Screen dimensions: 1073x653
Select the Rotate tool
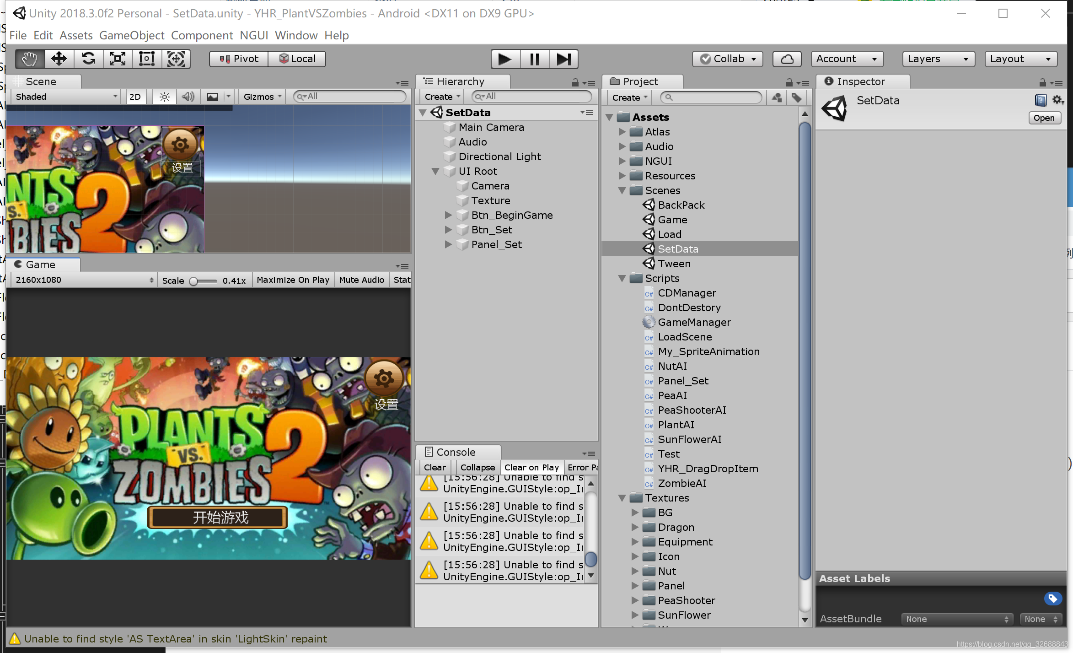(x=88, y=59)
